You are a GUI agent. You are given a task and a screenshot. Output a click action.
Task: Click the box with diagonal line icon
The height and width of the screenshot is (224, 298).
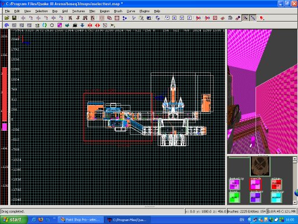click(x=105, y=25)
